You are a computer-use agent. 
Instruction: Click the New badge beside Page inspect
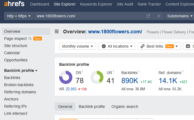coord(37,39)
